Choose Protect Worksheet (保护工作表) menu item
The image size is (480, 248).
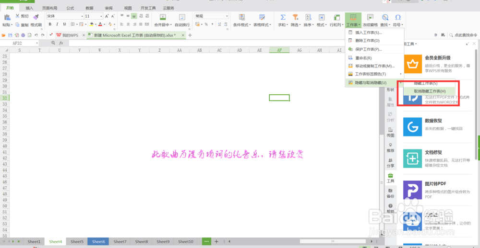[x=375, y=49]
